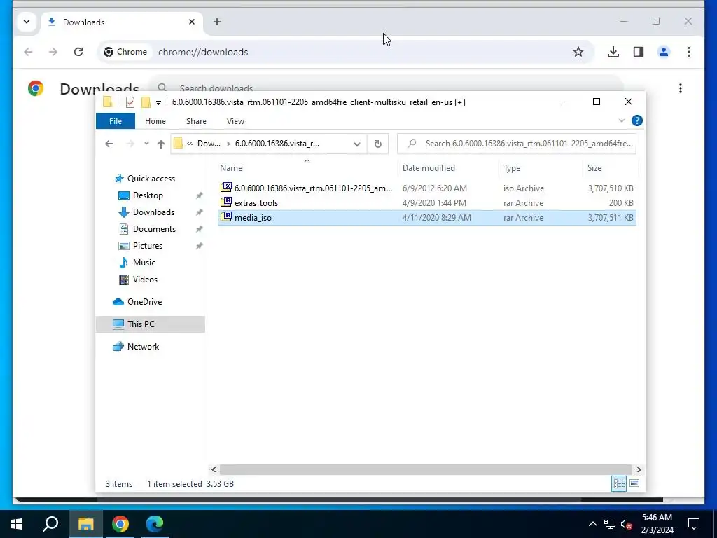Viewport: 717px width, 538px height.
Task: Select media_iso rar archive
Action: click(427, 217)
